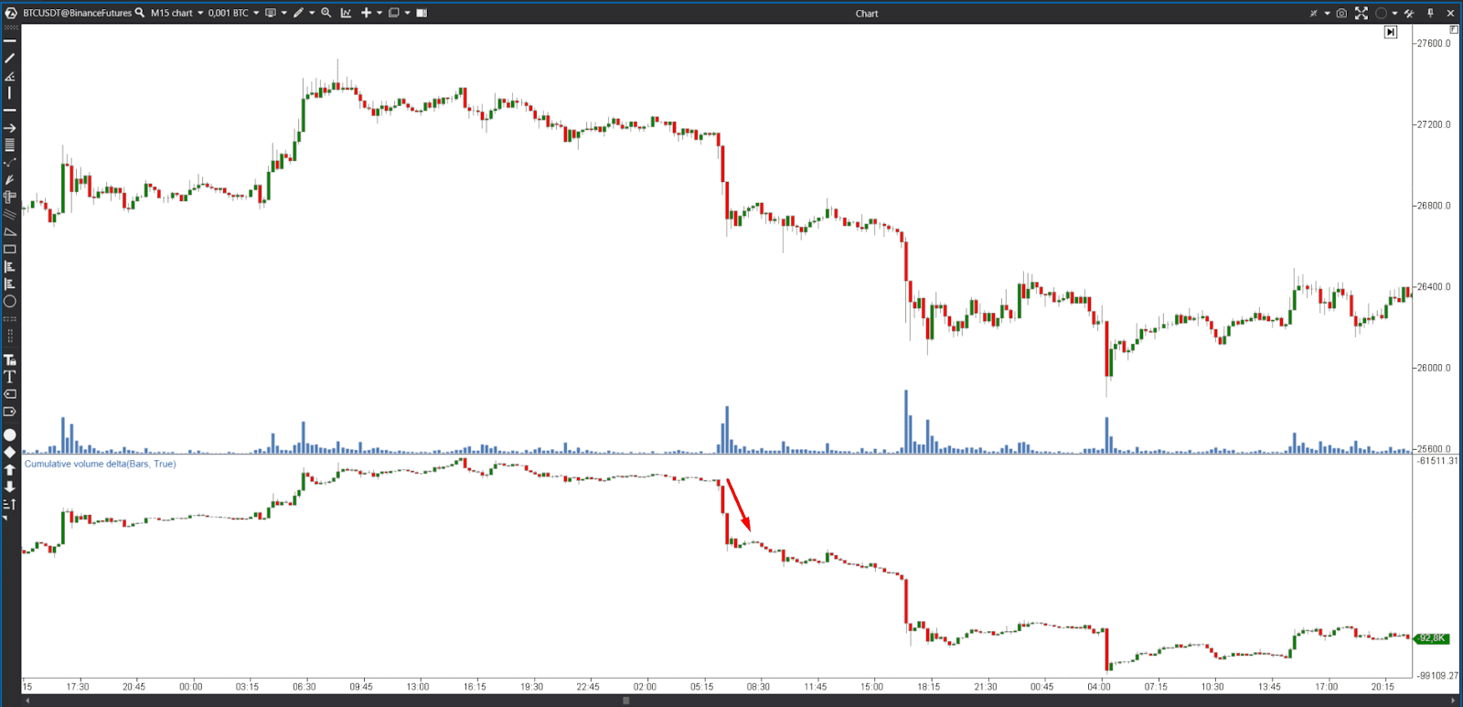Click the circle color group icon

click(1382, 13)
